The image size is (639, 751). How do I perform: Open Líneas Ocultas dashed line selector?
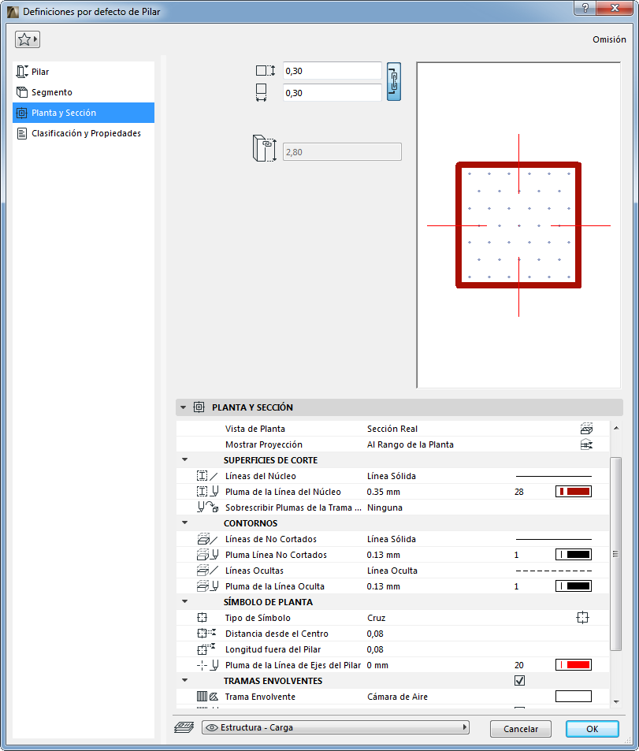tap(553, 571)
